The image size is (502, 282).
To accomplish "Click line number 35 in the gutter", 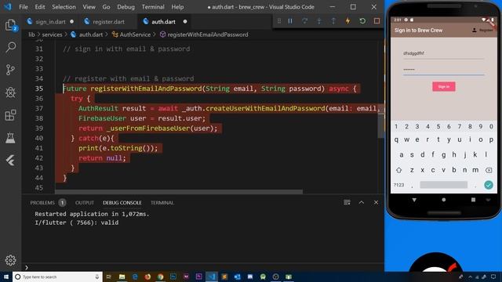I will (39, 89).
